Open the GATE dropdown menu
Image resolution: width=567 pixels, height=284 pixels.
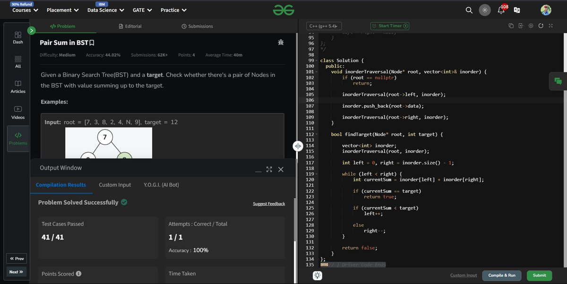point(142,10)
